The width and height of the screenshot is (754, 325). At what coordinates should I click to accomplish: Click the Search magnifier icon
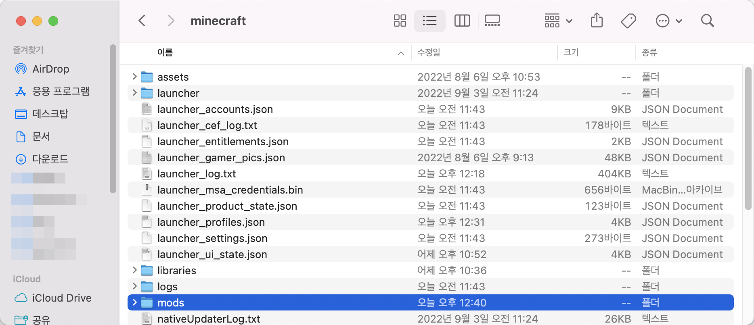tap(708, 21)
